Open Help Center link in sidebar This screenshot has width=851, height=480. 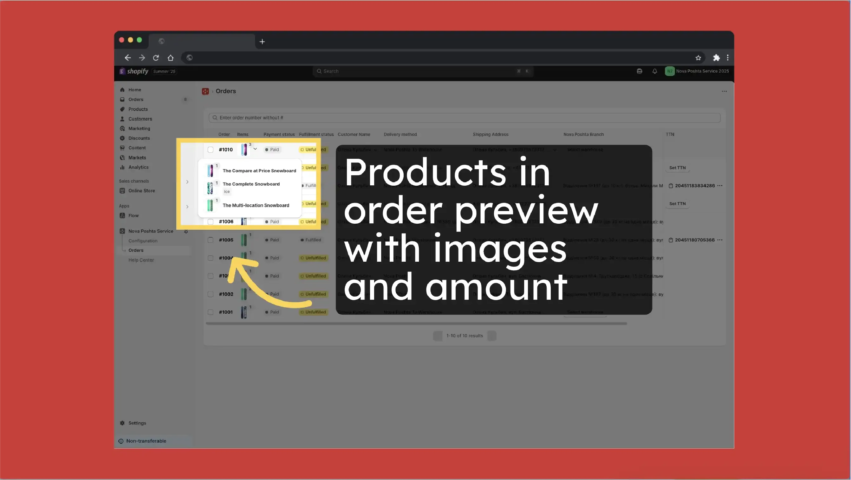[141, 260]
